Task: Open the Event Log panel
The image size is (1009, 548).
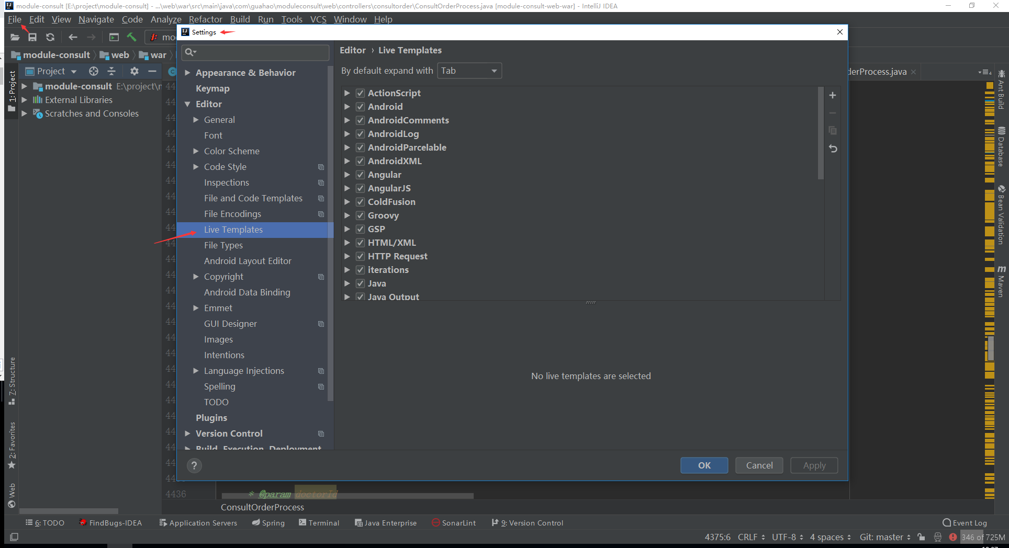Action: (x=965, y=523)
